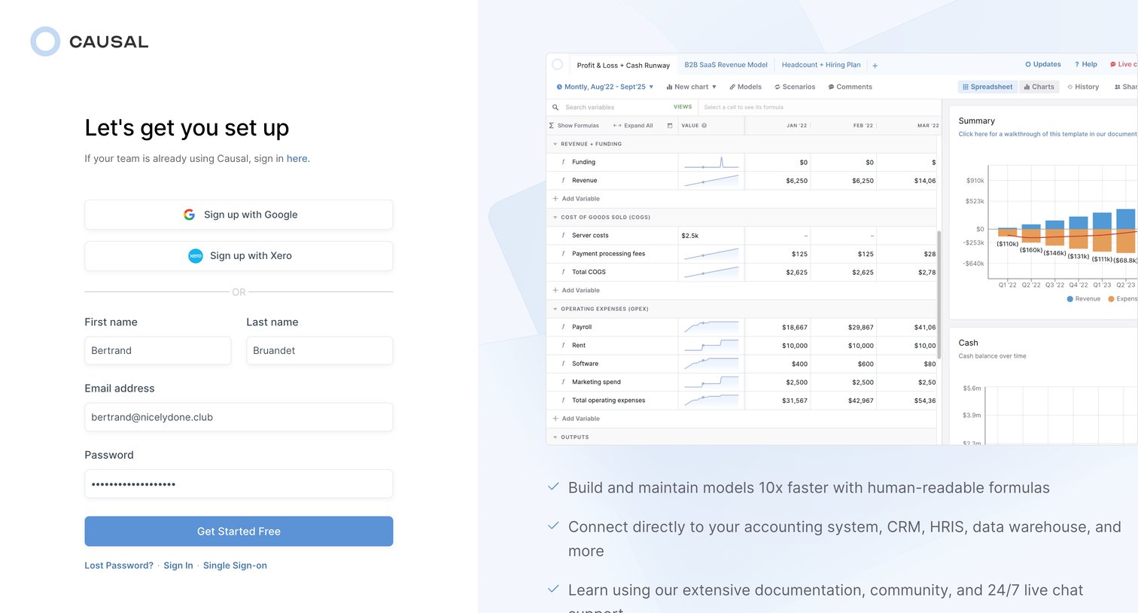Click the Search variables field
Image resolution: width=1138 pixels, height=613 pixels.
click(x=610, y=108)
